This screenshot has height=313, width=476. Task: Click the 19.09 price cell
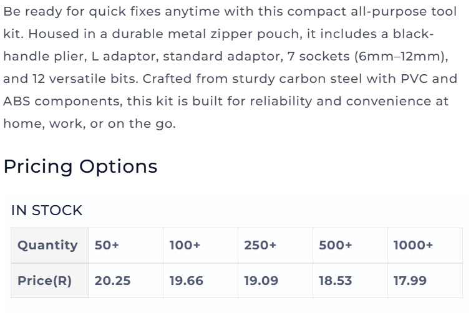[275, 281]
